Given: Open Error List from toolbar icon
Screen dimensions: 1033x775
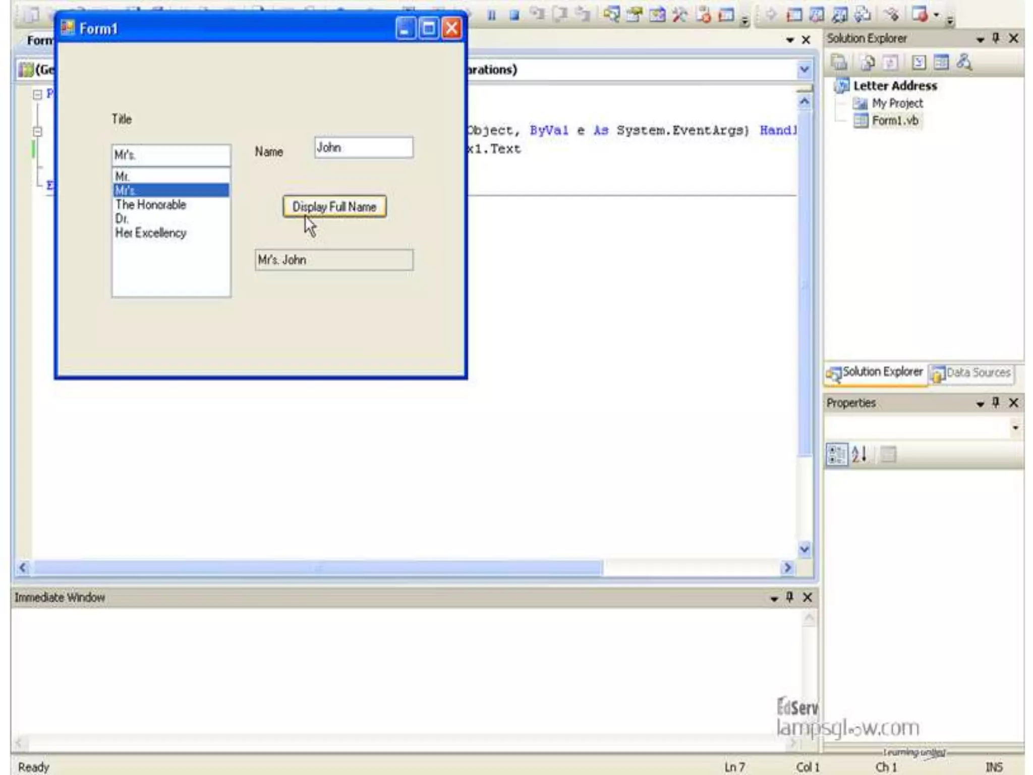Looking at the screenshot, I should coord(703,15).
